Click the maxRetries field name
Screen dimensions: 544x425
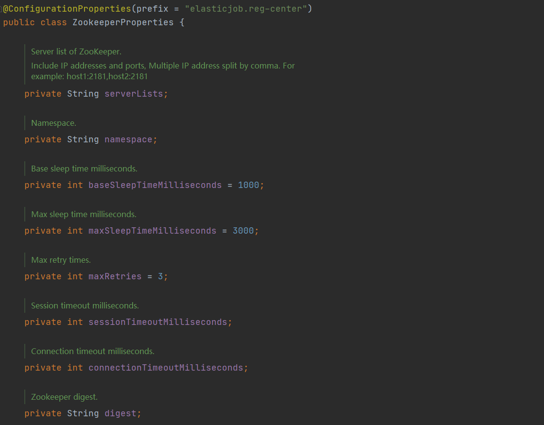pos(115,276)
